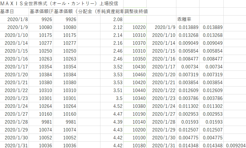The height and width of the screenshot is (148, 246).
Task: Click the 調整後終値 header cell
Action: [136, 12]
